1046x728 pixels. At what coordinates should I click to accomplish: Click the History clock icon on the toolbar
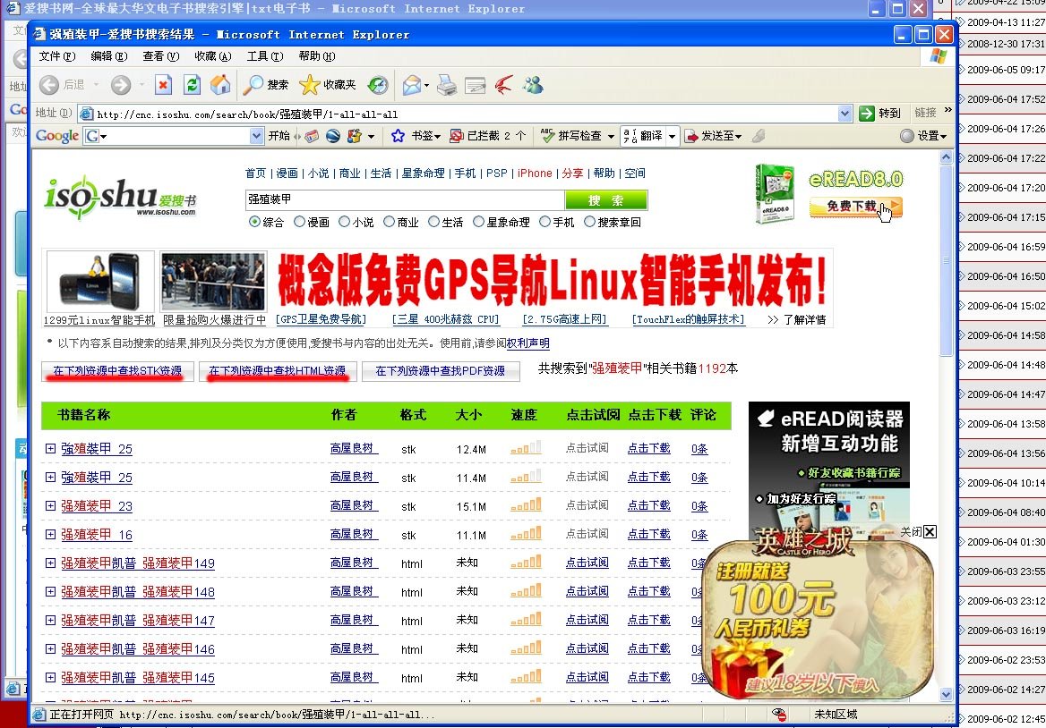click(x=376, y=85)
